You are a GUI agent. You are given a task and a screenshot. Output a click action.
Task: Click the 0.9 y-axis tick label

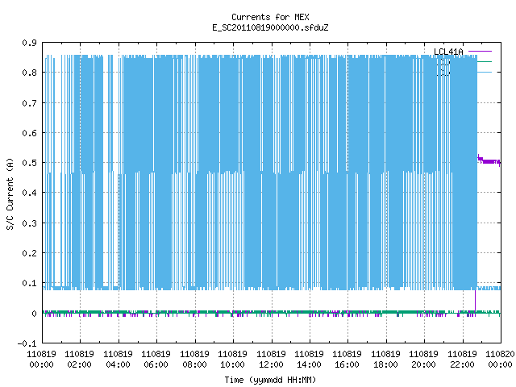click(x=29, y=43)
